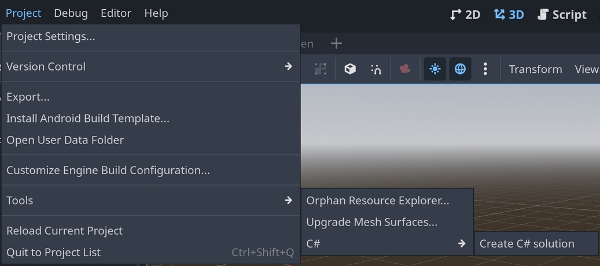Open the Script editor workspace
The height and width of the screenshot is (266, 600).
(562, 14)
